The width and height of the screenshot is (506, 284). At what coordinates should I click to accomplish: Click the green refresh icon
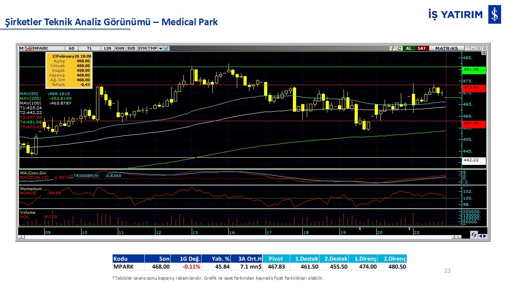(x=399, y=49)
